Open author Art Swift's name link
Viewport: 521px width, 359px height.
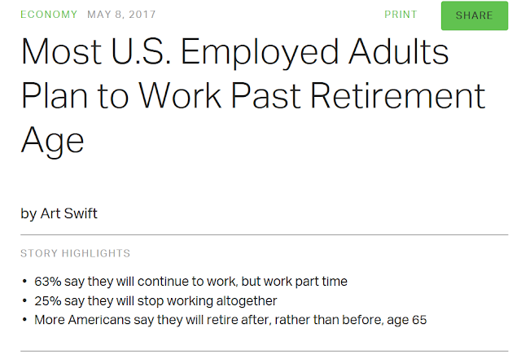pyautogui.click(x=69, y=214)
